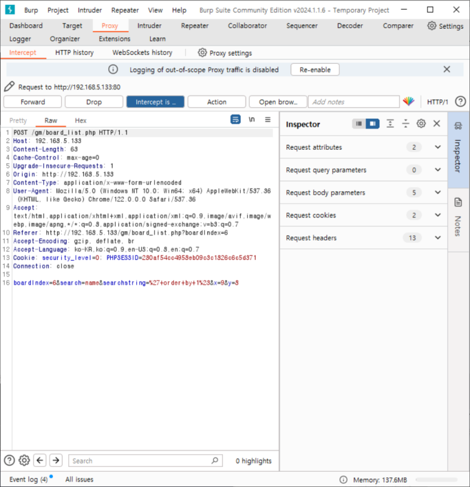Open the Decoder tab
The width and height of the screenshot is (470, 487).
tap(350, 26)
